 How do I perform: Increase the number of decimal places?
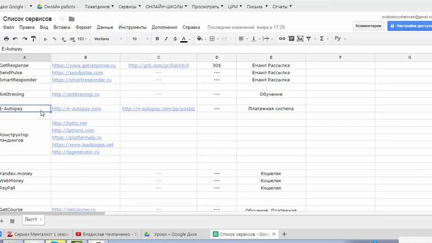click(72, 39)
